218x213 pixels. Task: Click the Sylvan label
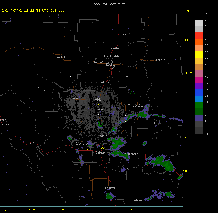(x=99, y=62)
